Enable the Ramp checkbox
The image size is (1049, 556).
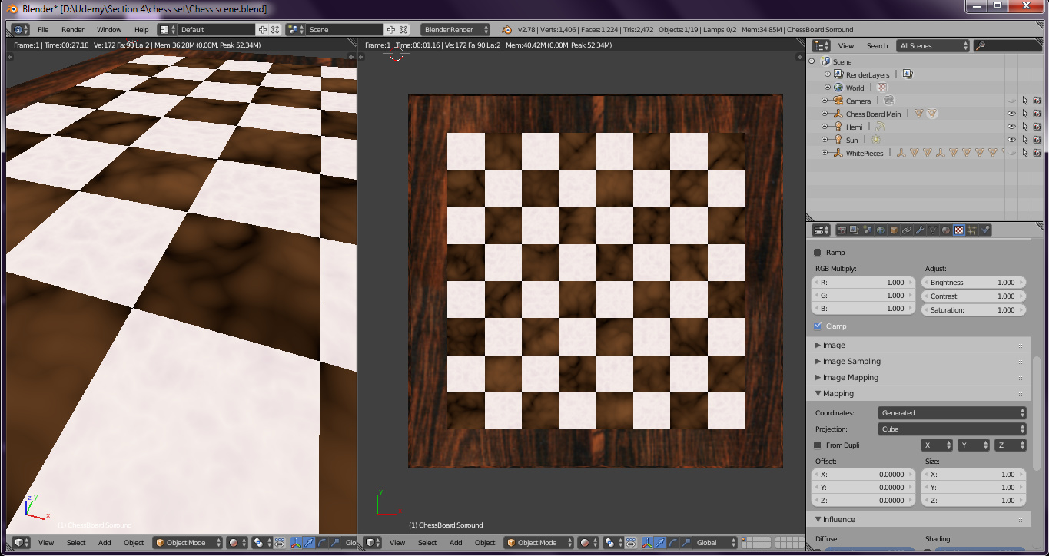point(817,252)
